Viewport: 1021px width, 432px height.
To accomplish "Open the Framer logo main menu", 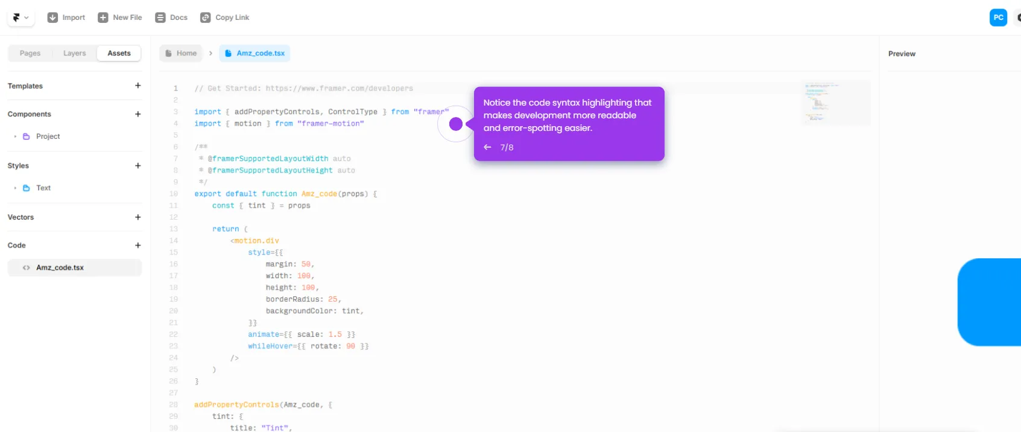I will pos(21,17).
